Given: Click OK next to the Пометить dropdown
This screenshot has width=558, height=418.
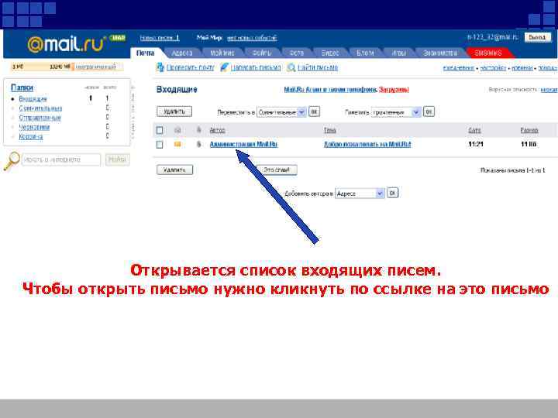Looking at the screenshot, I should point(429,111).
